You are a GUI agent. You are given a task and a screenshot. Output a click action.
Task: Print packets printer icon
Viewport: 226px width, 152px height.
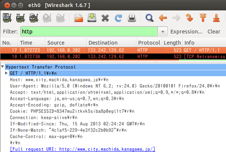(x=132, y=18)
